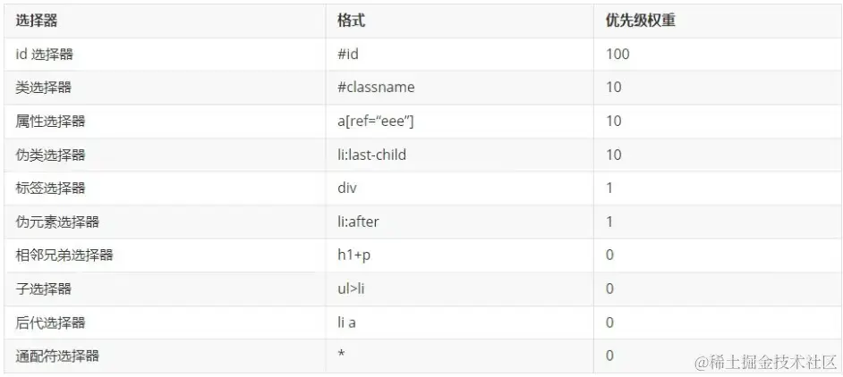Click the li:after format text
The height and width of the screenshot is (377, 843).
tap(358, 222)
